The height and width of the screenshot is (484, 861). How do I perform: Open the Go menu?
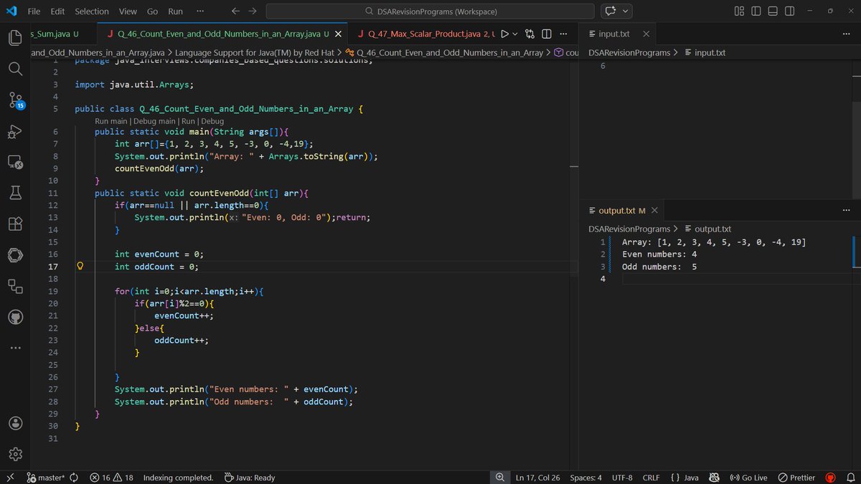tap(152, 11)
